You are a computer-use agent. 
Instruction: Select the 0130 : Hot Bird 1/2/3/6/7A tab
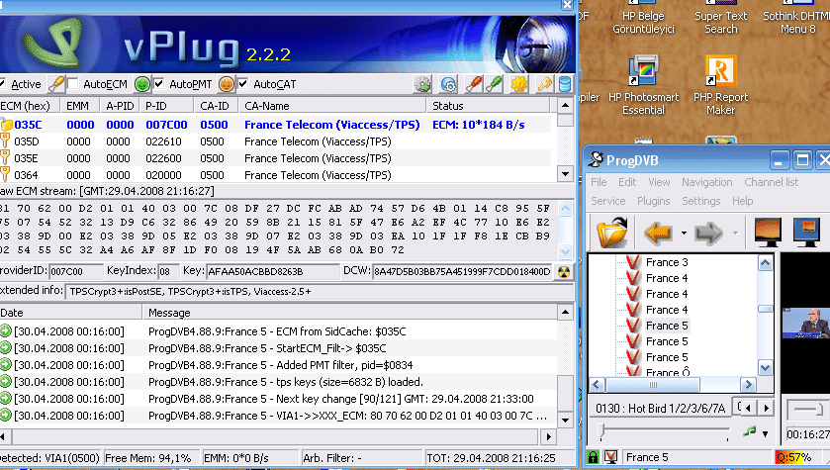point(660,408)
